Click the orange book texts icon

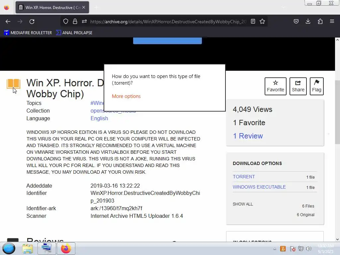click(x=13, y=84)
